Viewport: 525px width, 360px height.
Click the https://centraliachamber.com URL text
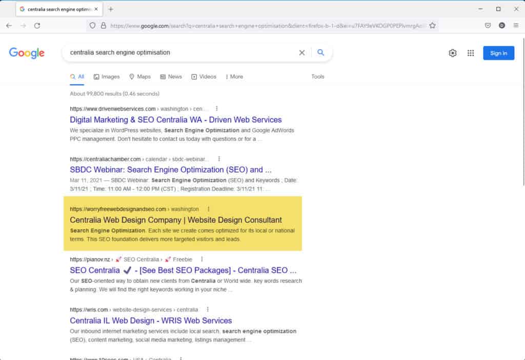click(105, 159)
